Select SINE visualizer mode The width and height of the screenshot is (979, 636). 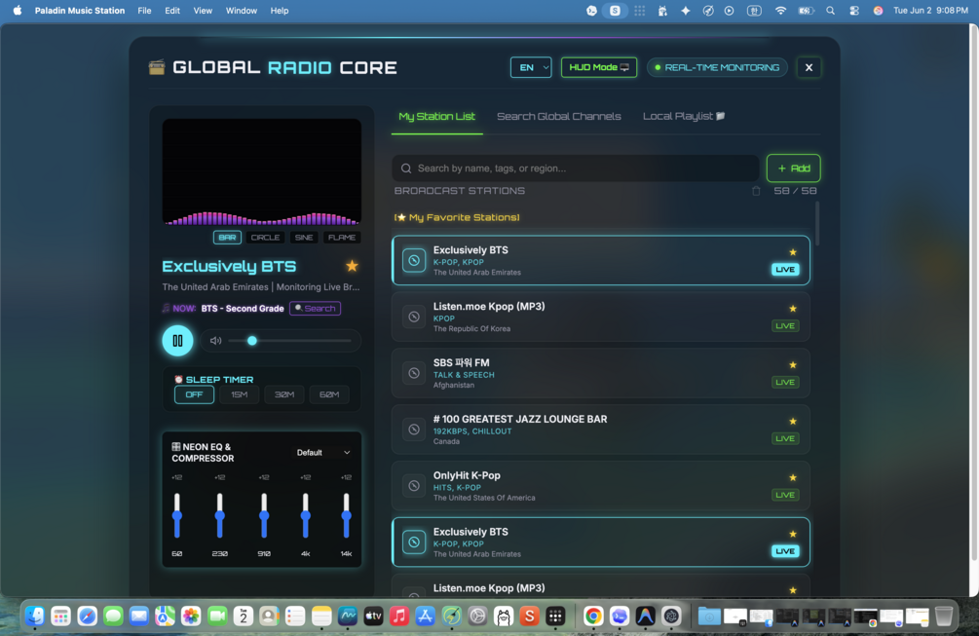pos(304,238)
